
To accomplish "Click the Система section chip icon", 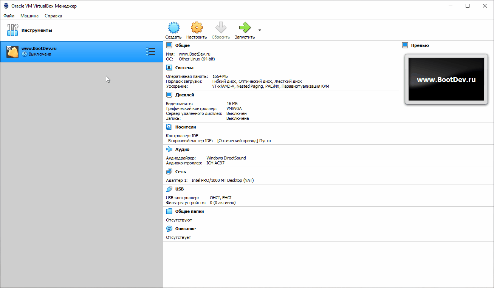I will click(x=169, y=68).
